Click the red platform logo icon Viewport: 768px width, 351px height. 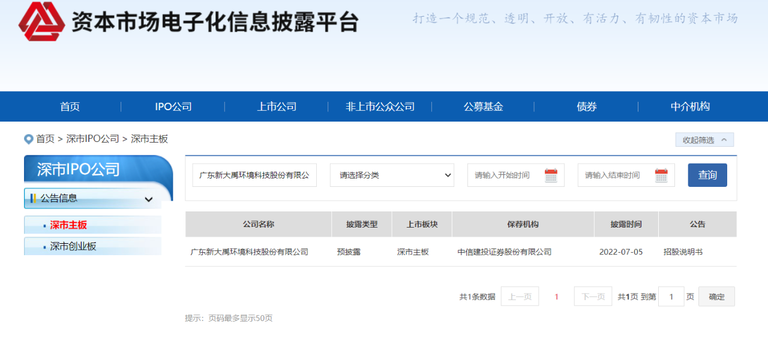[41, 21]
